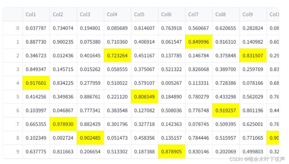Screen dimensions: 289x164
Task: Select cell 0.887730
Action: [36, 42]
